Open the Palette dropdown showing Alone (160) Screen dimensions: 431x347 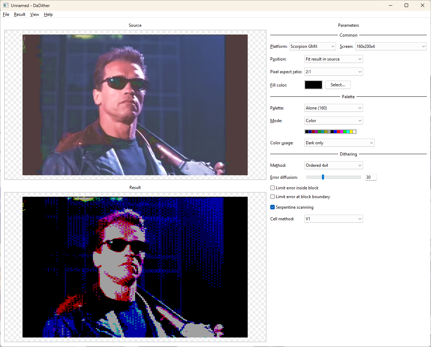[x=334, y=108]
